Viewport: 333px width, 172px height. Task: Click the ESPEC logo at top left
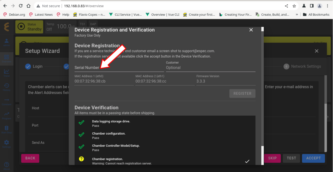point(6,26)
